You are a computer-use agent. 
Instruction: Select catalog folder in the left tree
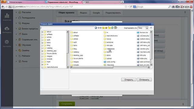(x=50, y=48)
